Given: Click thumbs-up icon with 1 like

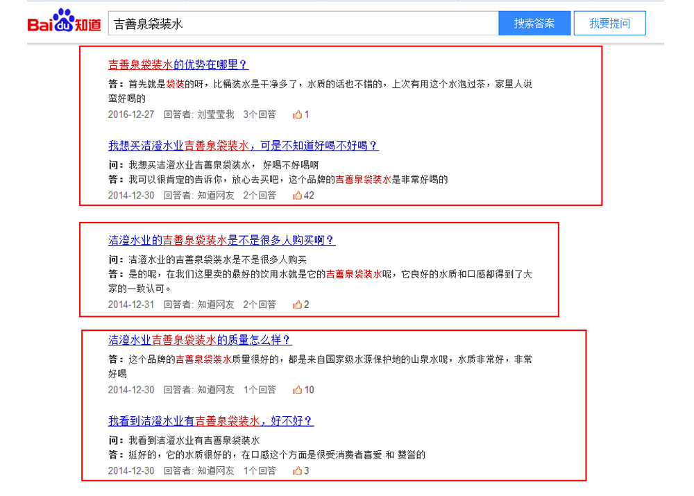Looking at the screenshot, I should coord(297,114).
